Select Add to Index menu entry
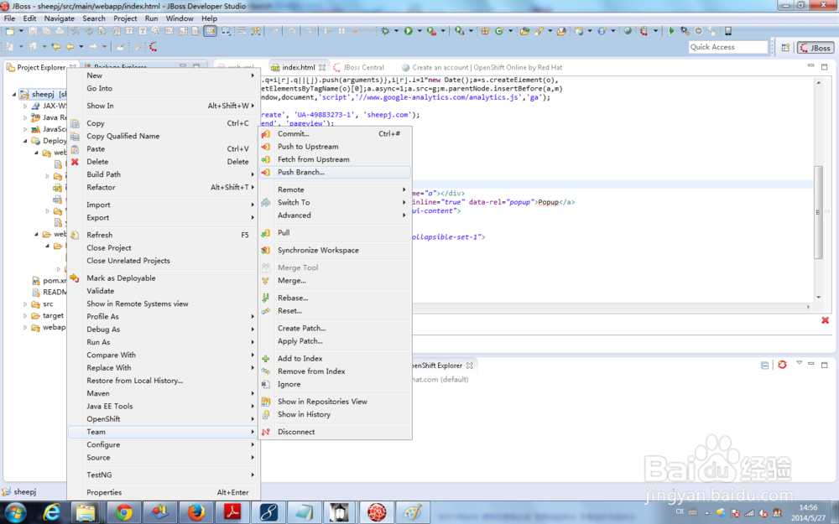 point(335,358)
